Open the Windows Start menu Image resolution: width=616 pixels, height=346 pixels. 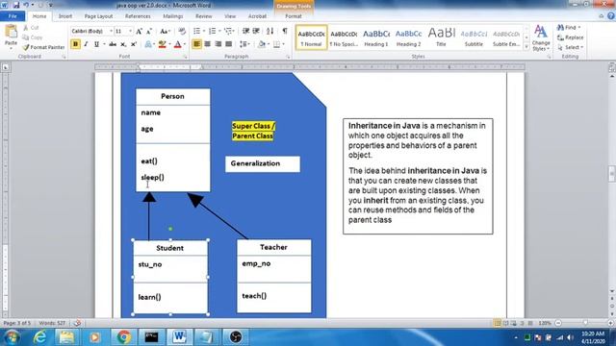pyautogui.click(x=12, y=337)
